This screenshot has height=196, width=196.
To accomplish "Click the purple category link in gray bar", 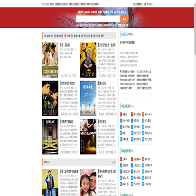I will click(55, 36).
